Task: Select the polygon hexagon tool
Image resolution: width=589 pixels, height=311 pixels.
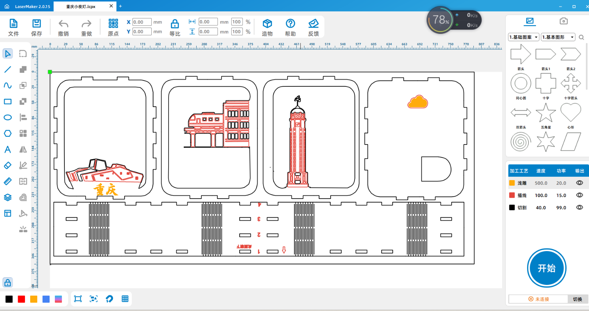Action: (8, 133)
